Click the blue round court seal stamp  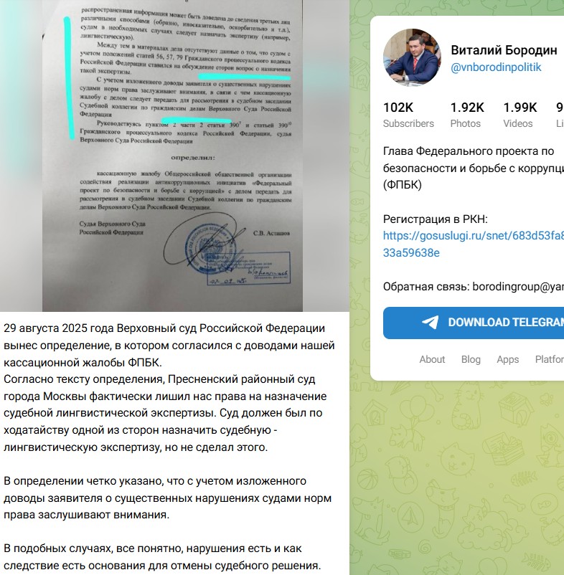[212, 249]
